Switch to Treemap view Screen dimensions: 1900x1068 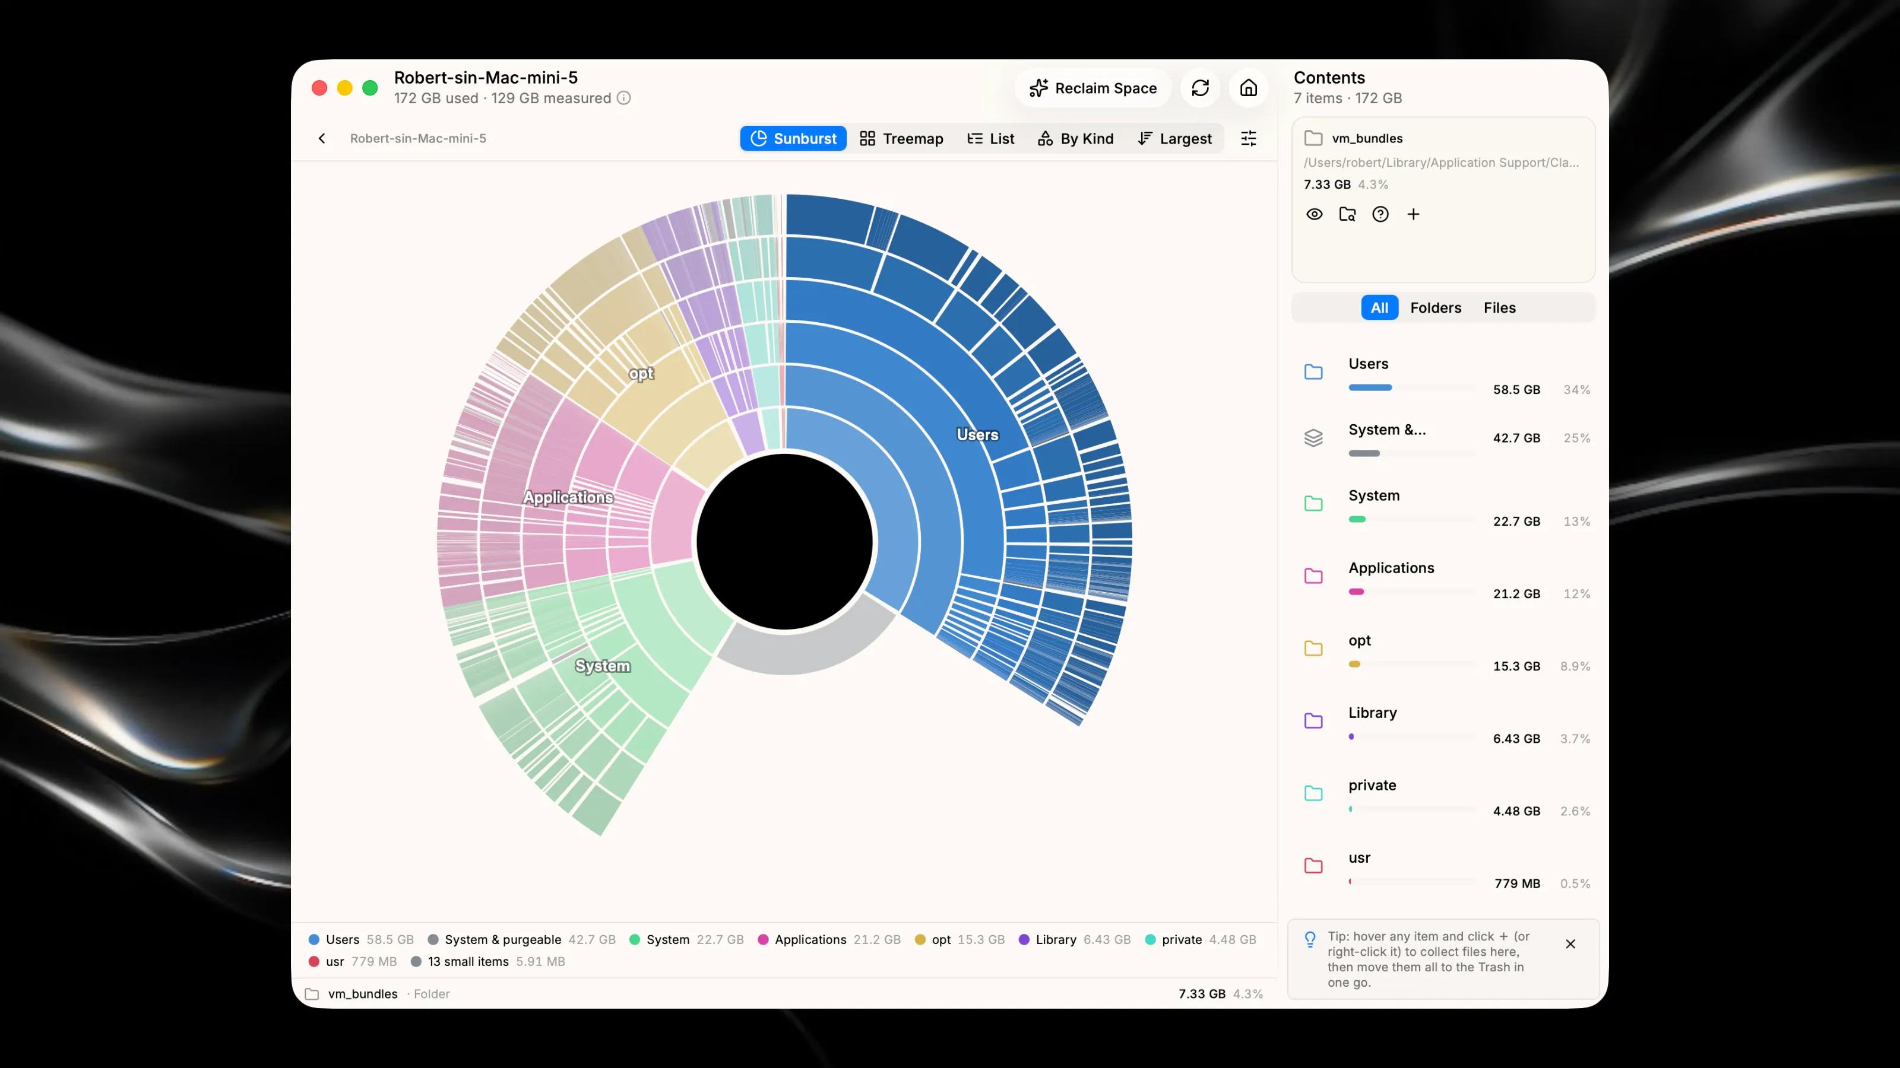coord(901,139)
